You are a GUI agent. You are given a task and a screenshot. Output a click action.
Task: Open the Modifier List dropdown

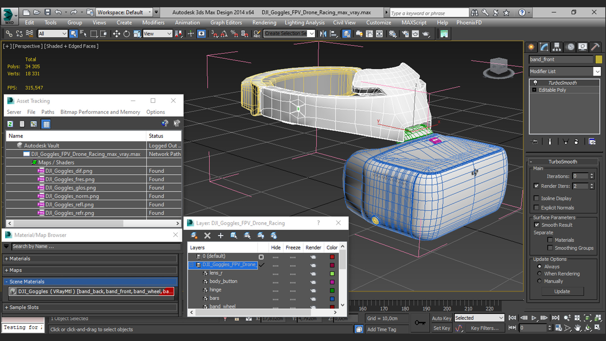565,71
